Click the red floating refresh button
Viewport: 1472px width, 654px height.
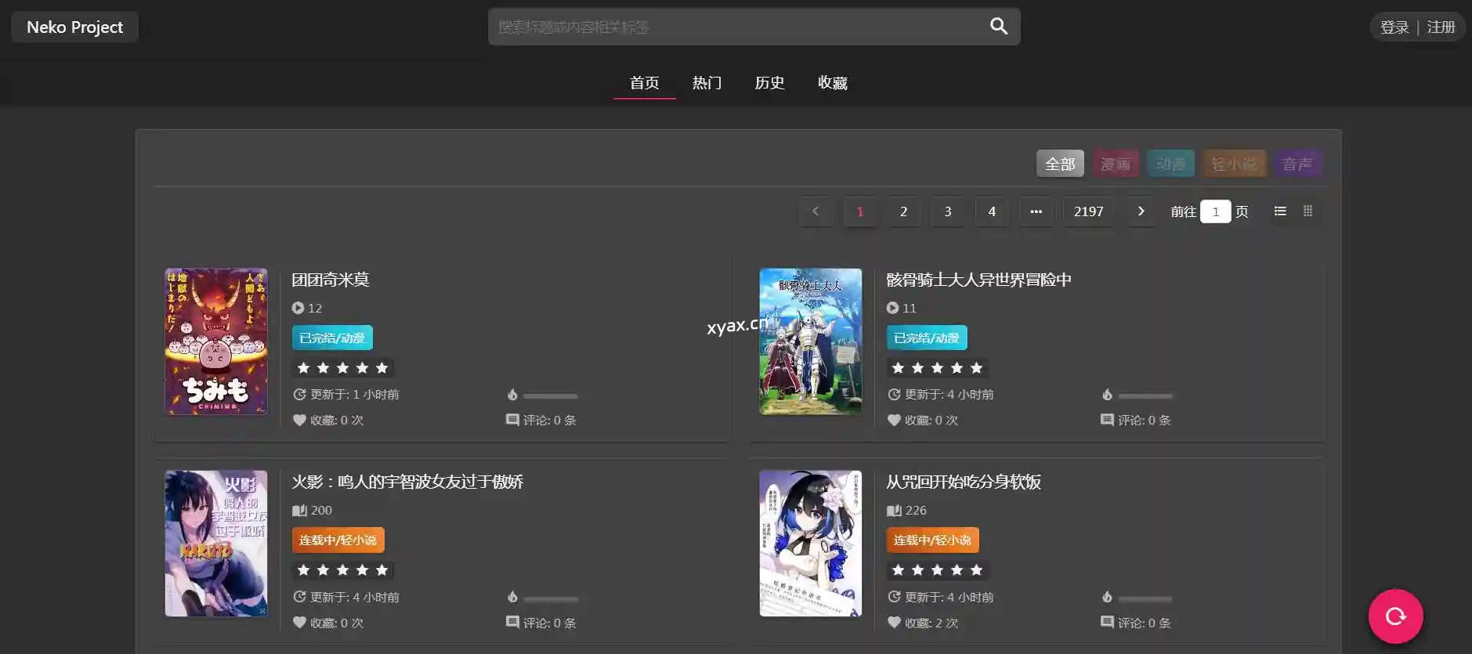point(1395,616)
